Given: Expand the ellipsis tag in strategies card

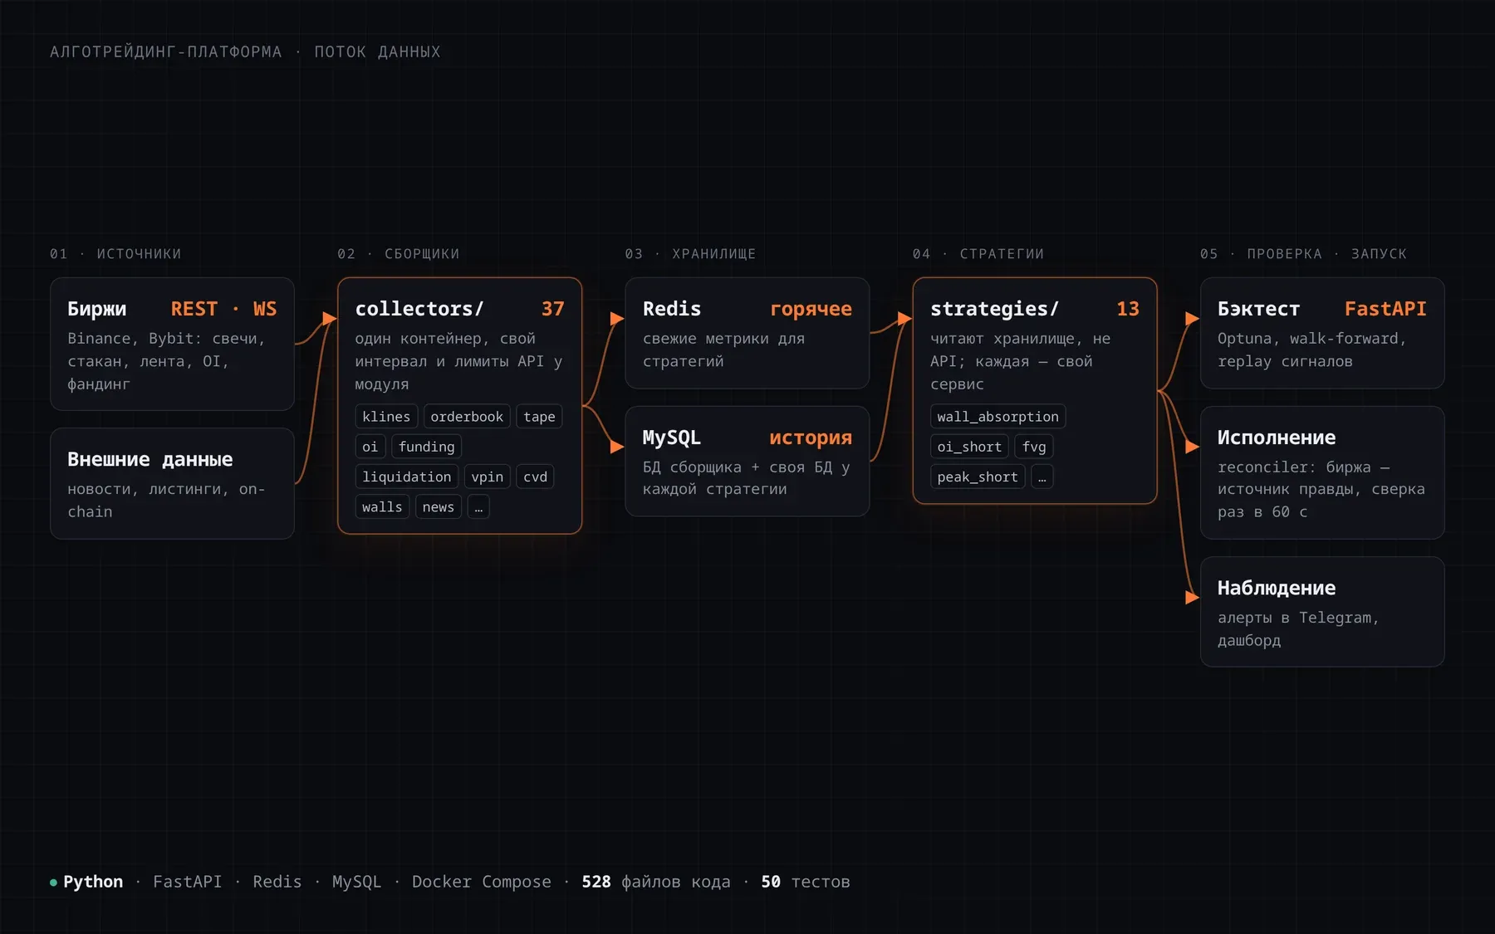Looking at the screenshot, I should click(x=1042, y=477).
